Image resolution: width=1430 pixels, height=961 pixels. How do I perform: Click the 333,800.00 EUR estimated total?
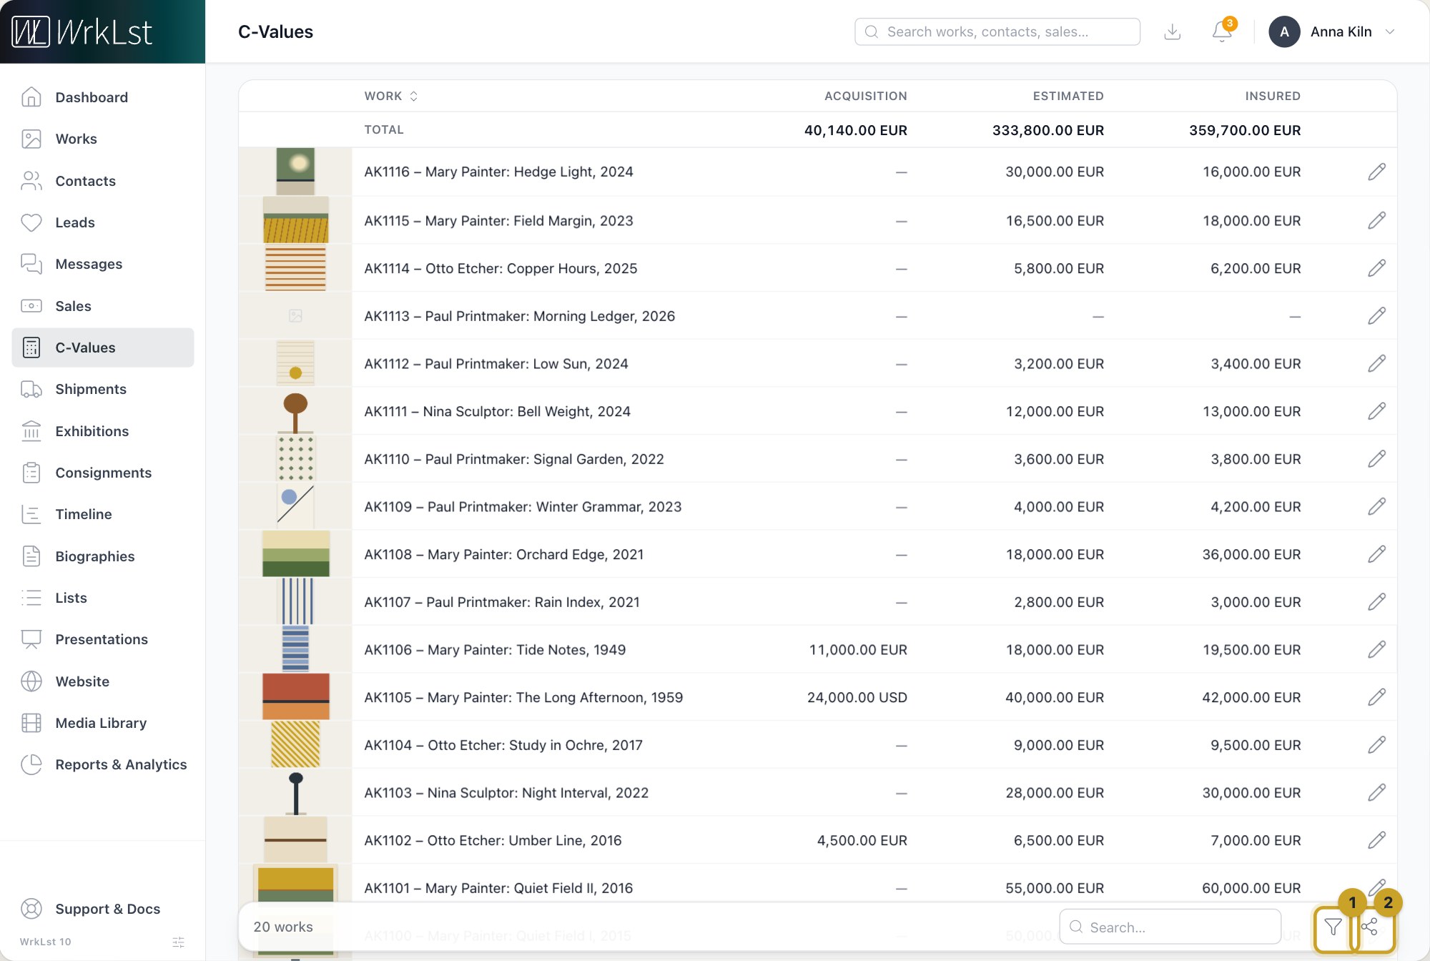[x=1048, y=130]
